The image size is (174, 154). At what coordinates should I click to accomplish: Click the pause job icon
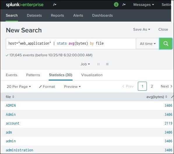98,64
